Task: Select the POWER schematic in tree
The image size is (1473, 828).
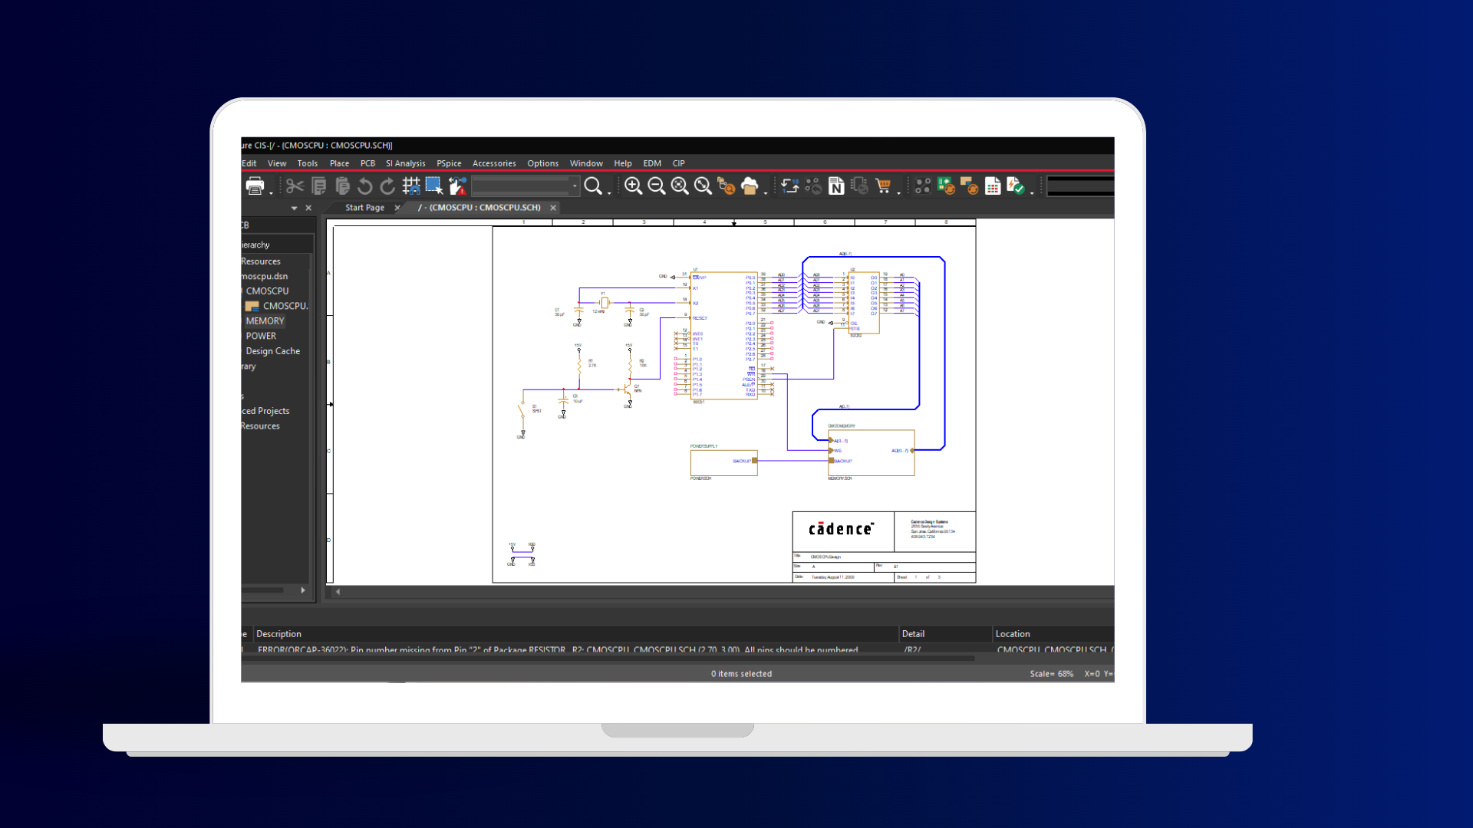Action: [261, 336]
